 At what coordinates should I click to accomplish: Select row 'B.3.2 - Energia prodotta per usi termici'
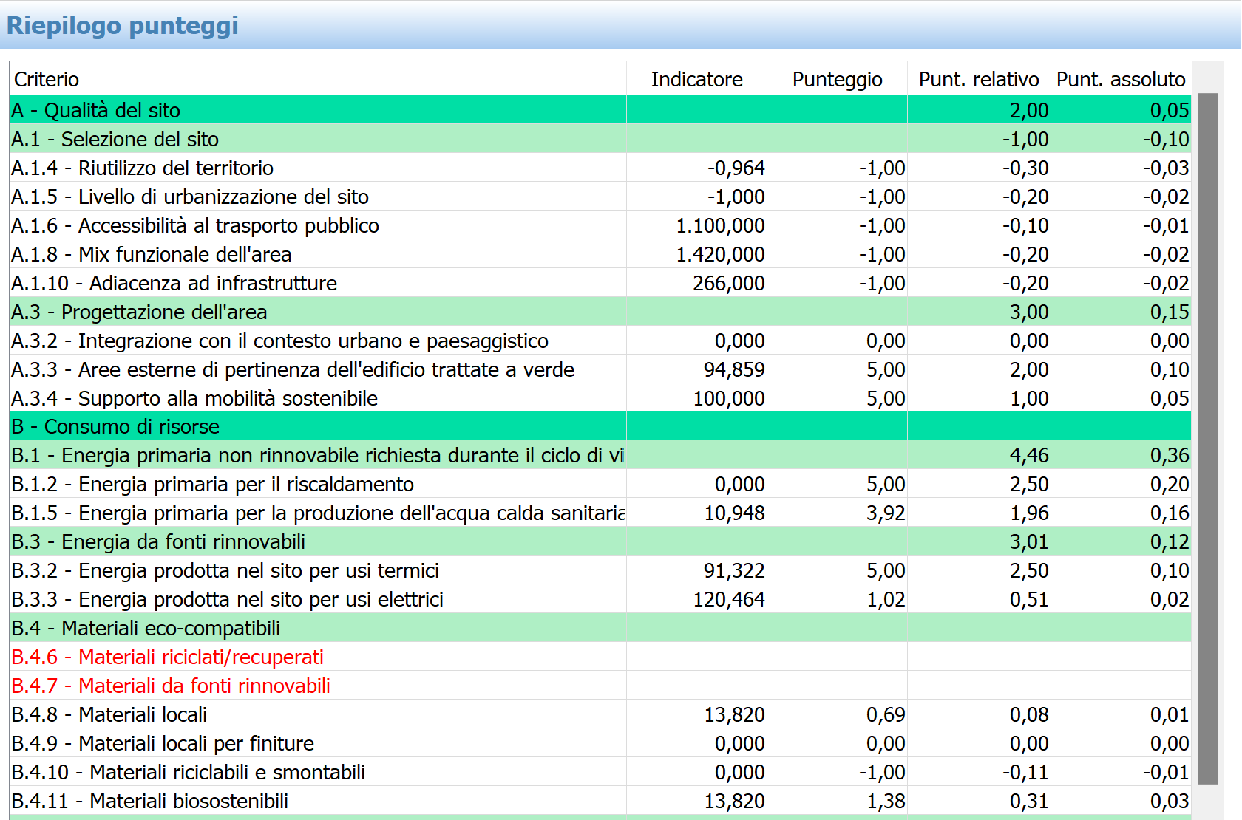pyautogui.click(x=600, y=570)
